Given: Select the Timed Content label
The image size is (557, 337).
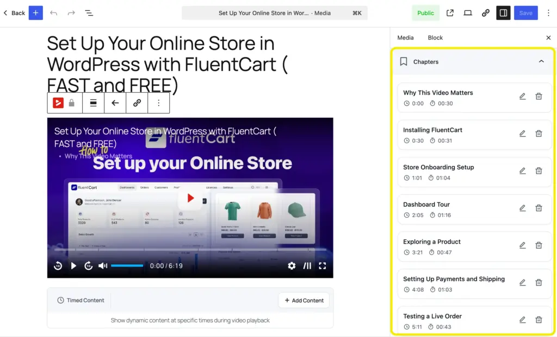Looking at the screenshot, I should [85, 300].
